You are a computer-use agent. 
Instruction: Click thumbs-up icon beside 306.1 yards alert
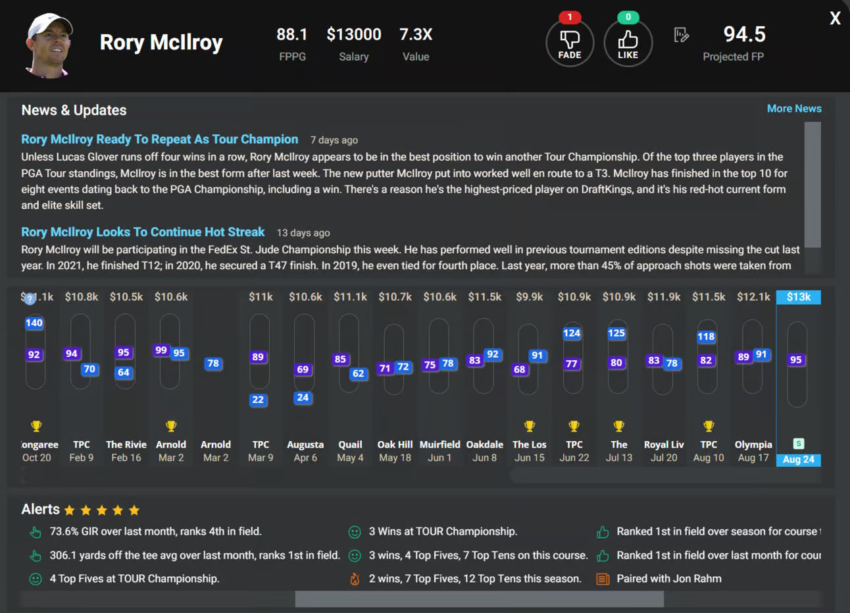click(x=36, y=556)
